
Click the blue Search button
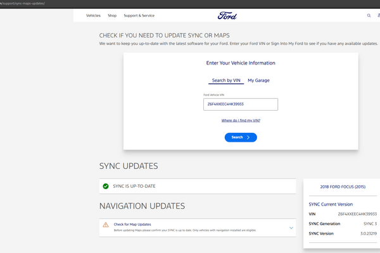(x=241, y=137)
